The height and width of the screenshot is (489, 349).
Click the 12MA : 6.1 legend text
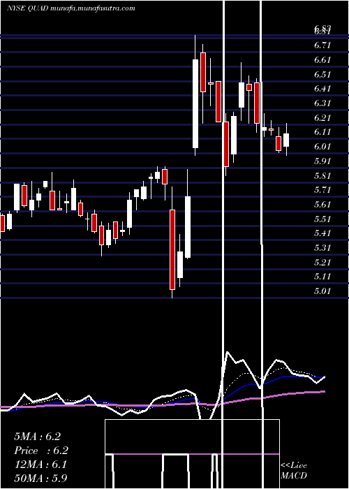tap(40, 465)
